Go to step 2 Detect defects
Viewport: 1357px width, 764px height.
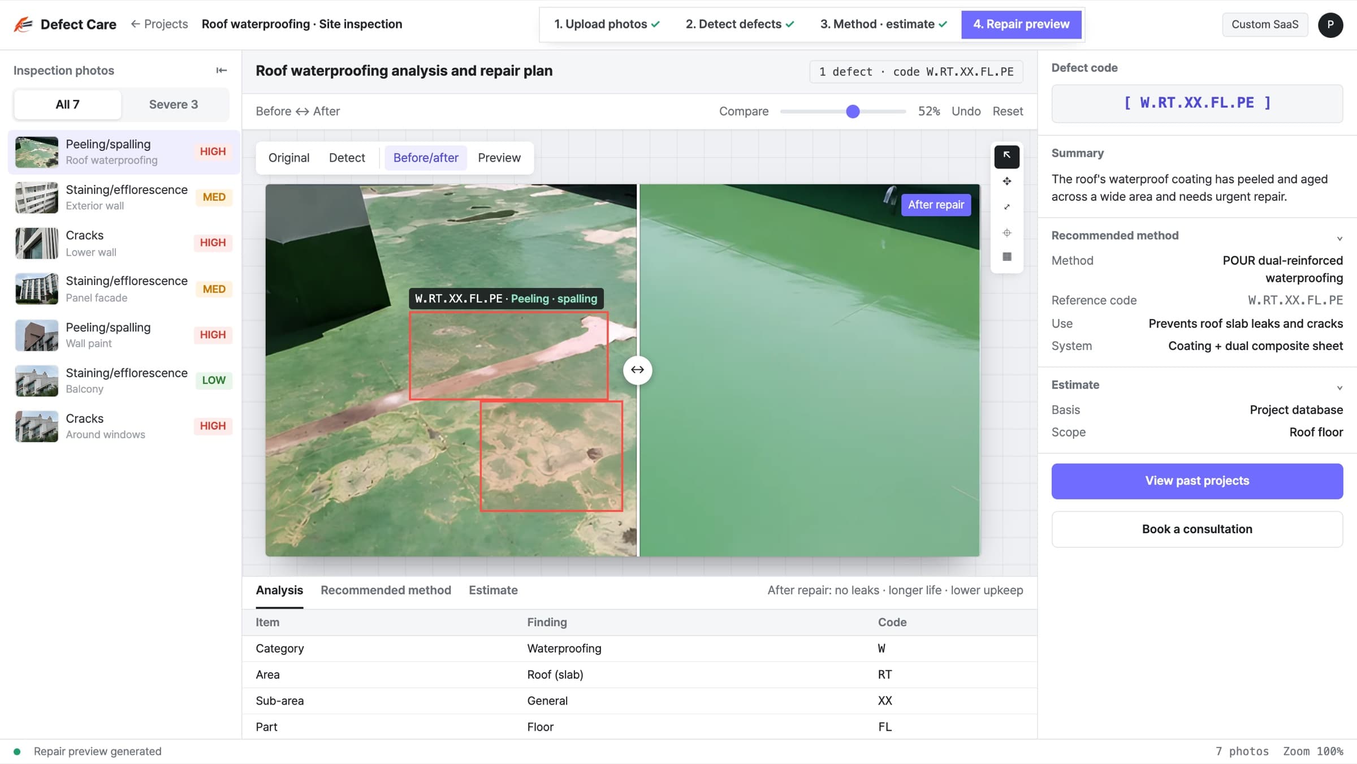740,24
